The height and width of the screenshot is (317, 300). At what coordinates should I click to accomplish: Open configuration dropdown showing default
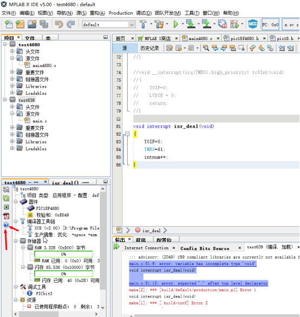coord(109,25)
